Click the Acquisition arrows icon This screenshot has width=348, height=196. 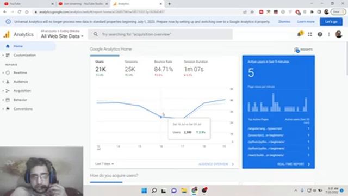pyautogui.click(x=8, y=91)
